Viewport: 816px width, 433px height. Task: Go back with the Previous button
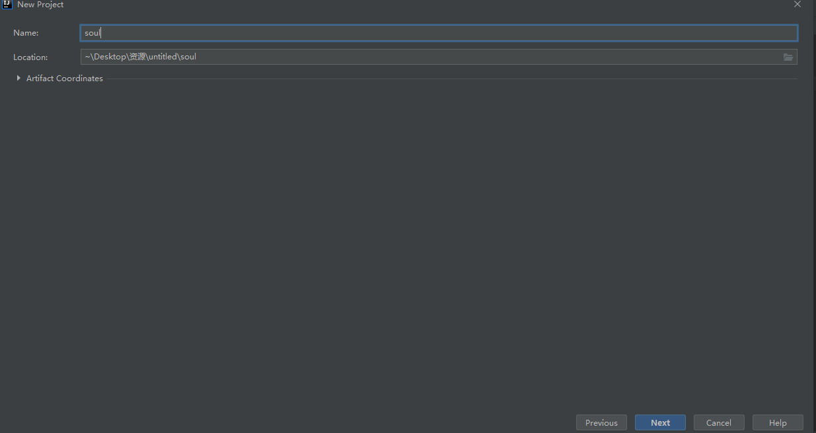point(601,422)
